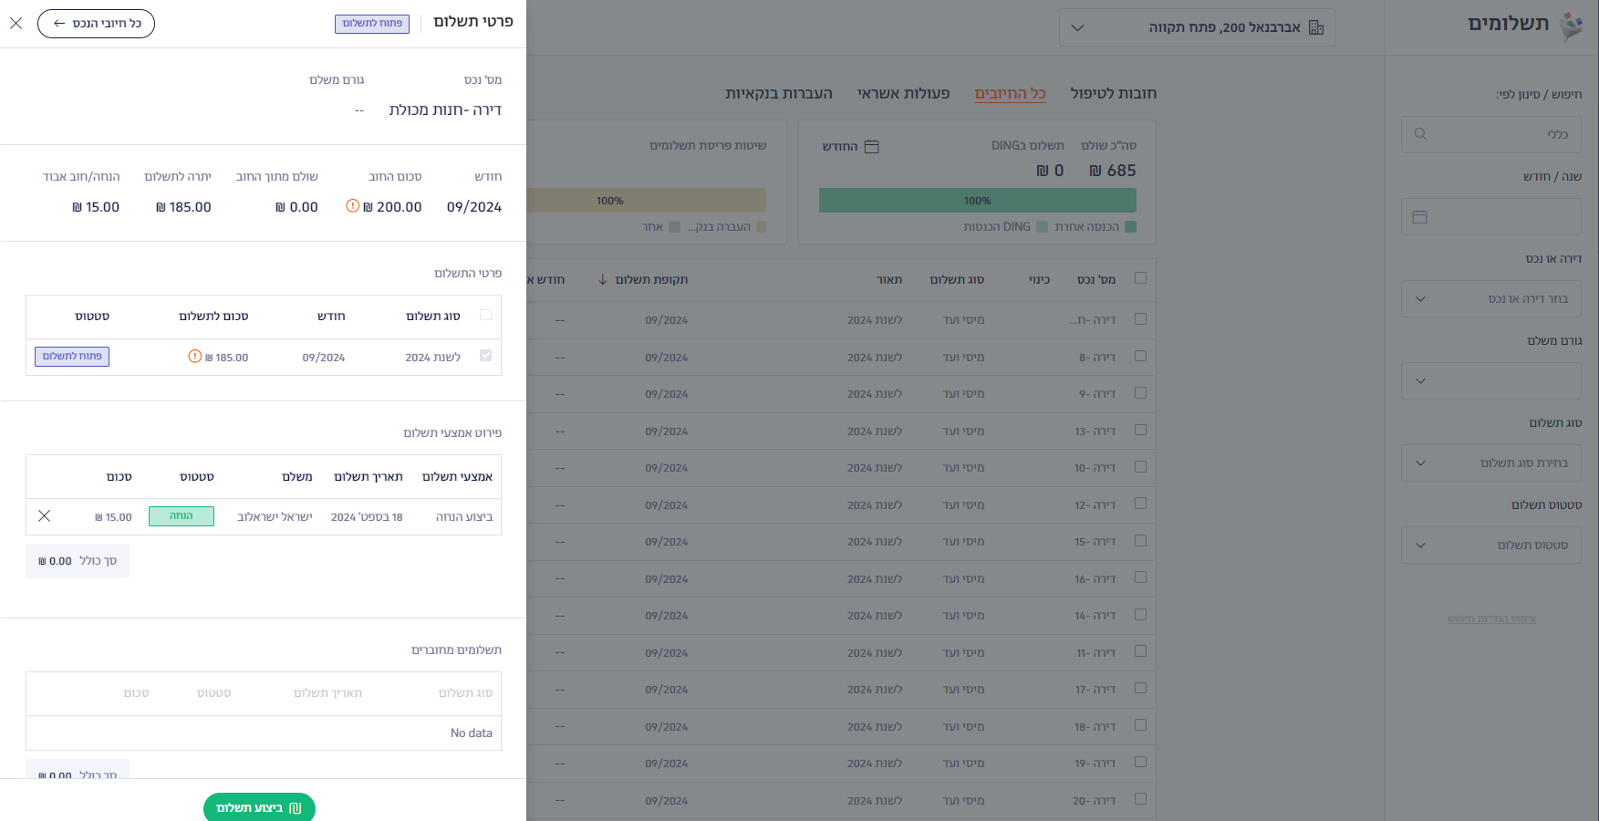Check the select-all box in פרטי התשלום header
Viewport: 1599px width, 821px height.
pyautogui.click(x=485, y=315)
